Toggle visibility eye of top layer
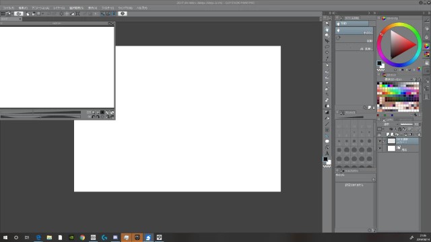This screenshot has width=431, height=242. (380, 141)
